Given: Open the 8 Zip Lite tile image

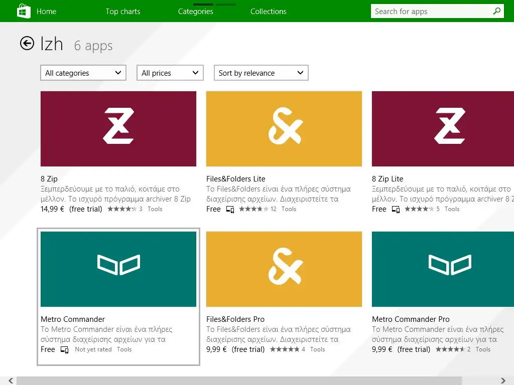Looking at the screenshot, I should (x=443, y=129).
